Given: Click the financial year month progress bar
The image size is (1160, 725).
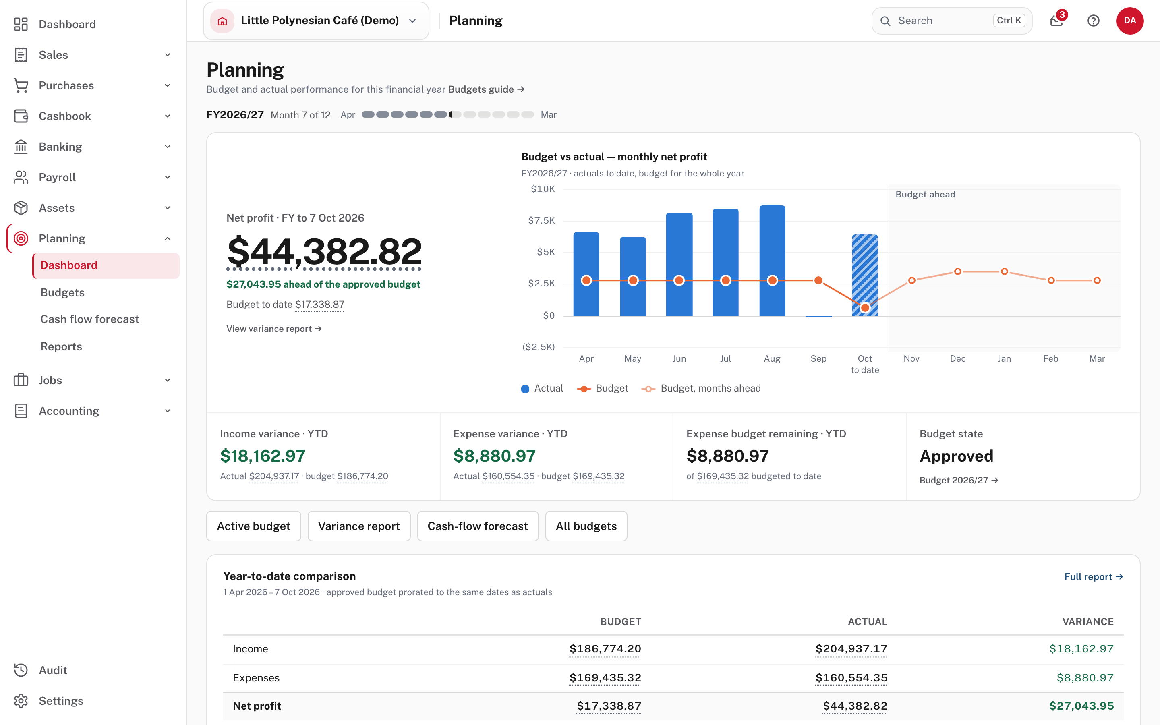Looking at the screenshot, I should [x=447, y=115].
